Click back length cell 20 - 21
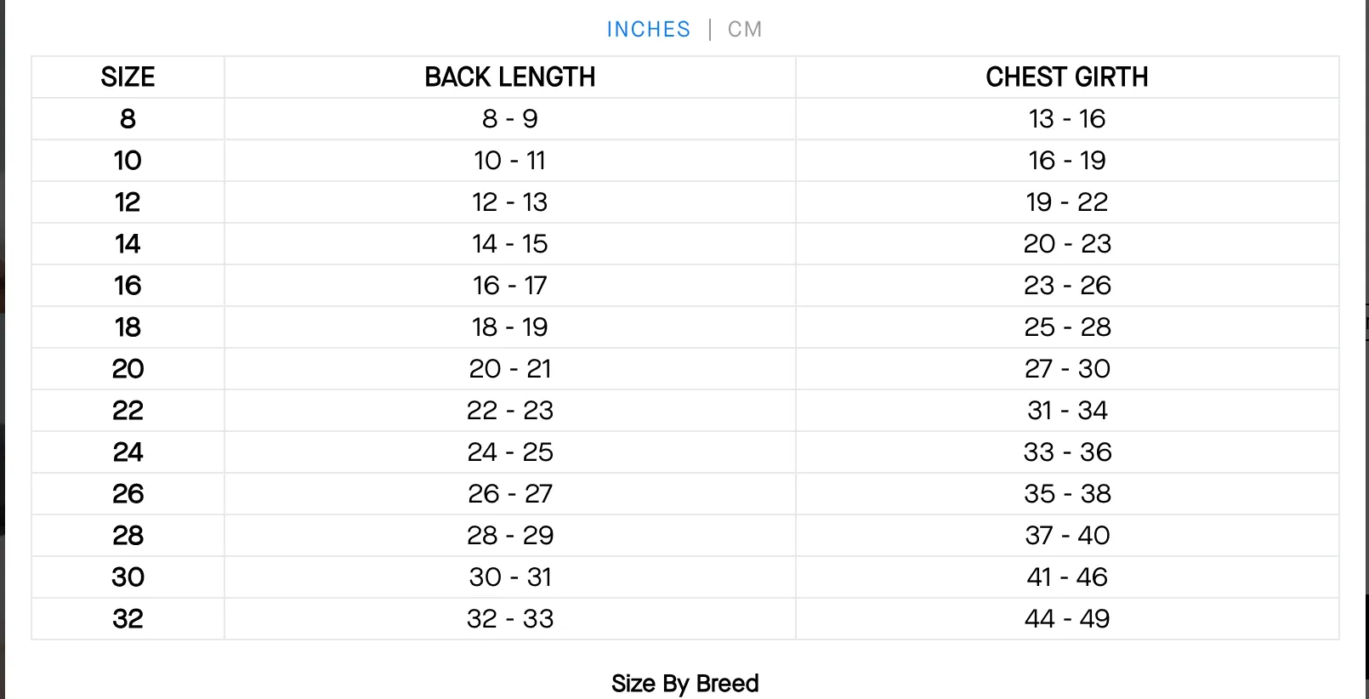The width and height of the screenshot is (1369, 699). pyautogui.click(x=510, y=369)
